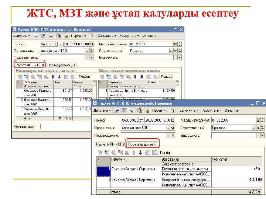The width and height of the screenshot is (266, 199).
Task: Select Романов Петр row in ИПН table
Action: (54, 111)
